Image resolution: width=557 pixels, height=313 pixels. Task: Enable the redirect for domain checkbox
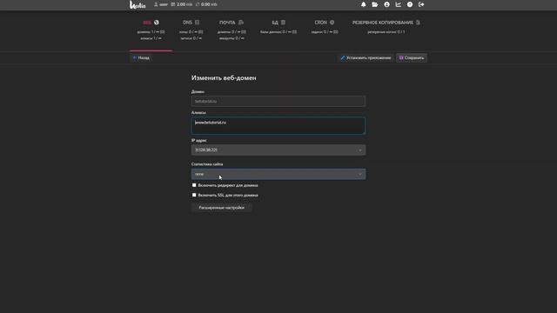coord(194,185)
